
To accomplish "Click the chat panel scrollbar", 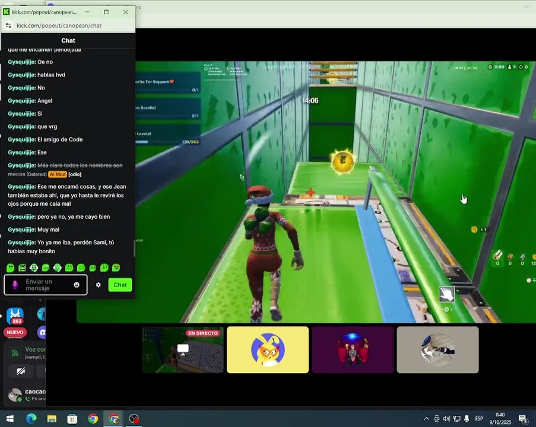I will [134, 248].
